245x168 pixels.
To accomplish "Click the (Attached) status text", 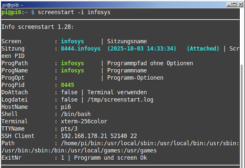I will click(x=203, y=49).
